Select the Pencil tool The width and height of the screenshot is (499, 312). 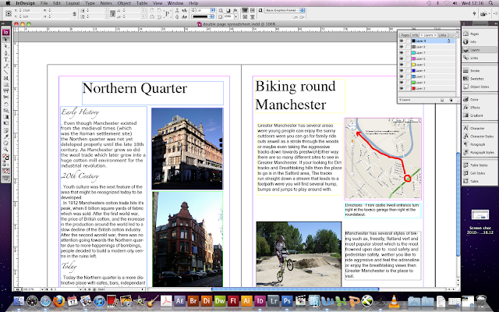5,66
